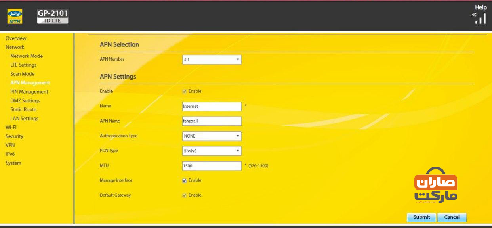Go to LTE Settings page
This screenshot has width=492, height=228.
pos(23,65)
